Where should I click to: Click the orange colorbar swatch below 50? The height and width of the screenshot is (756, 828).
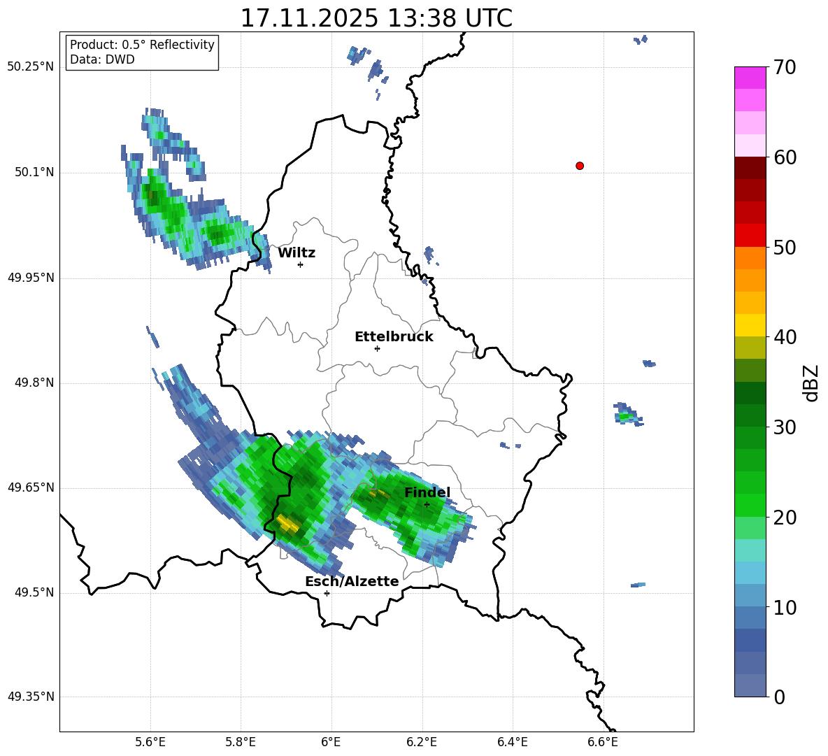750,258
